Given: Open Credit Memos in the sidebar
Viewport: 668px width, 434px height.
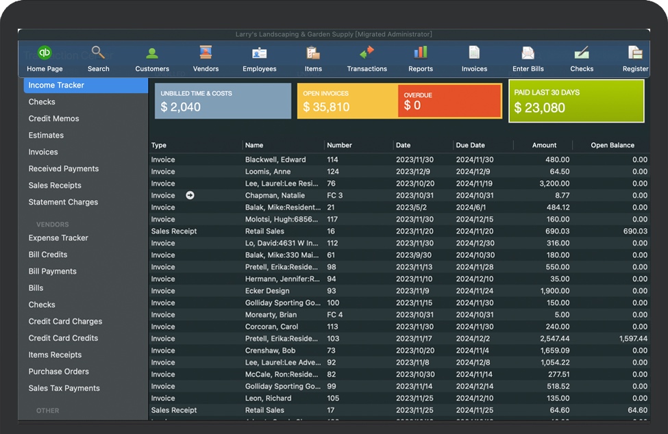Looking at the screenshot, I should click(x=53, y=118).
